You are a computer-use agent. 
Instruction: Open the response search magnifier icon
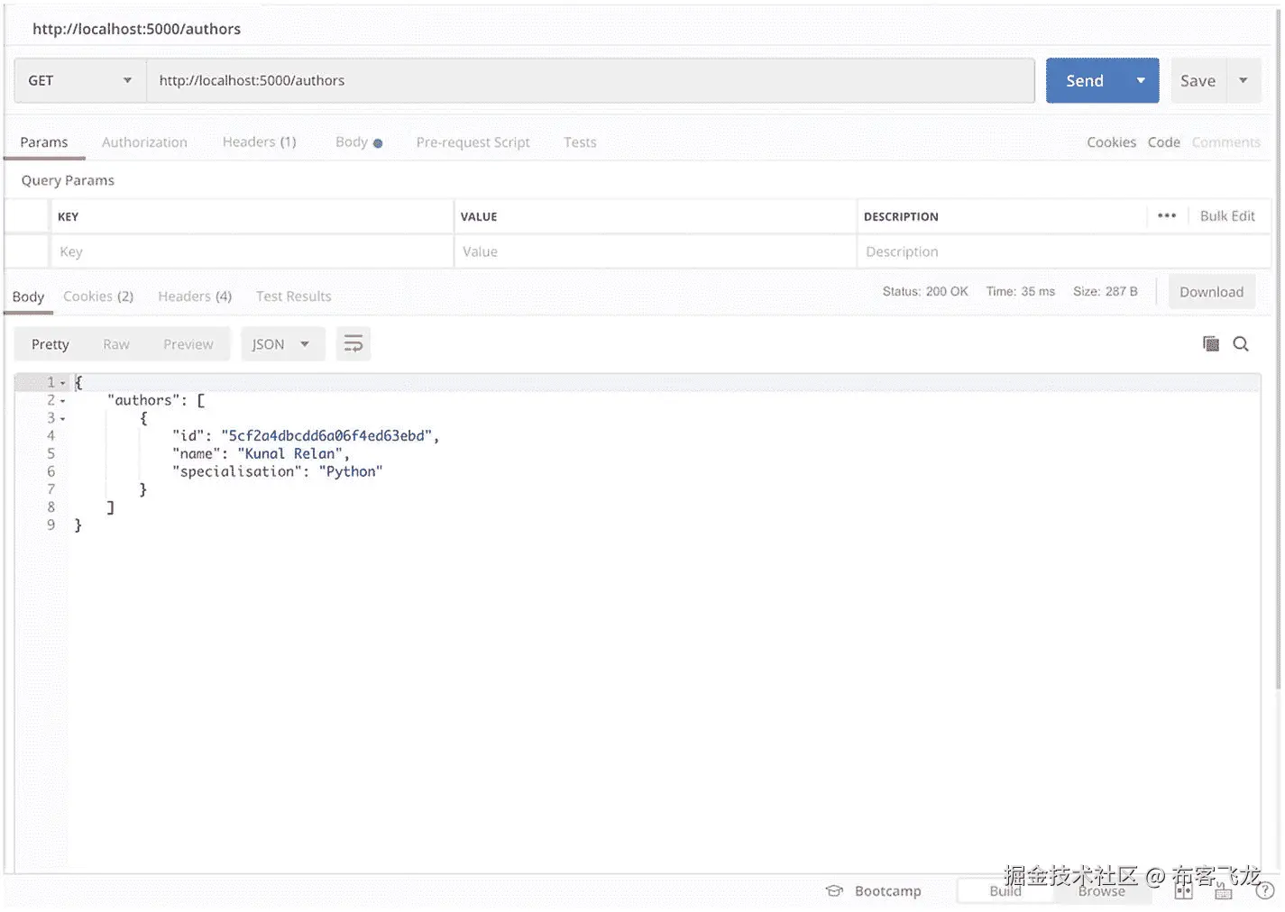click(x=1241, y=343)
